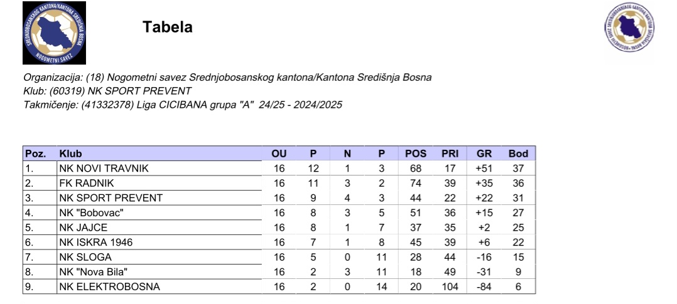Click the small federation crest at right
Screen dimensions: 677x304
(629, 27)
